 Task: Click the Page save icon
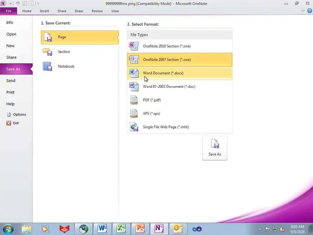point(48,37)
